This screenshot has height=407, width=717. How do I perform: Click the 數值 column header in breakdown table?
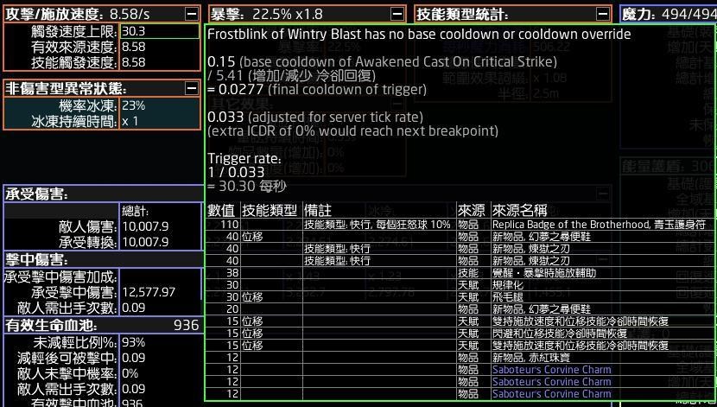pyautogui.click(x=222, y=210)
